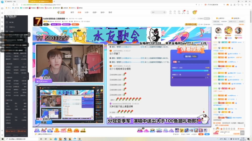Viewport: 252px width, 141px height.
Task: Click the share link above the player
Action: [x=201, y=24]
